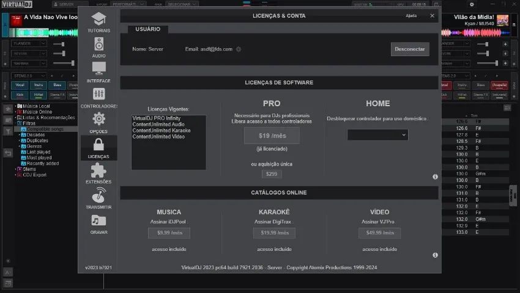Select Duplicates filter
This screenshot has width=520, height=293.
(x=37, y=140)
